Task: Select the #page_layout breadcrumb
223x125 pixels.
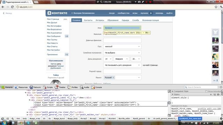Action: [x=59, y=119]
